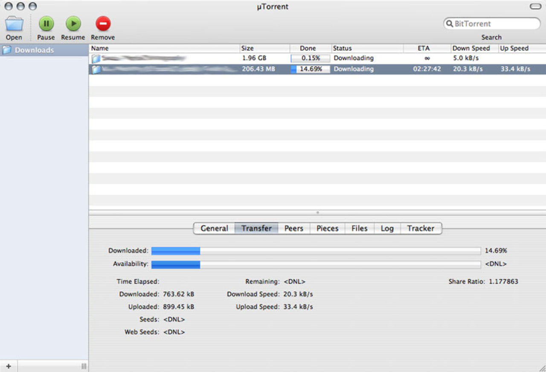The image size is (546, 372).
Task: Click inside the BitTorrent search field
Action: pos(491,23)
